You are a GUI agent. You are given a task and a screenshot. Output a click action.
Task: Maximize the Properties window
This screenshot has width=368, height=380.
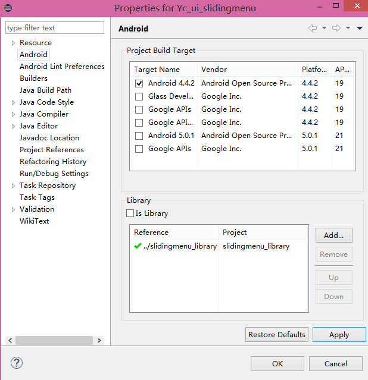click(x=336, y=5)
